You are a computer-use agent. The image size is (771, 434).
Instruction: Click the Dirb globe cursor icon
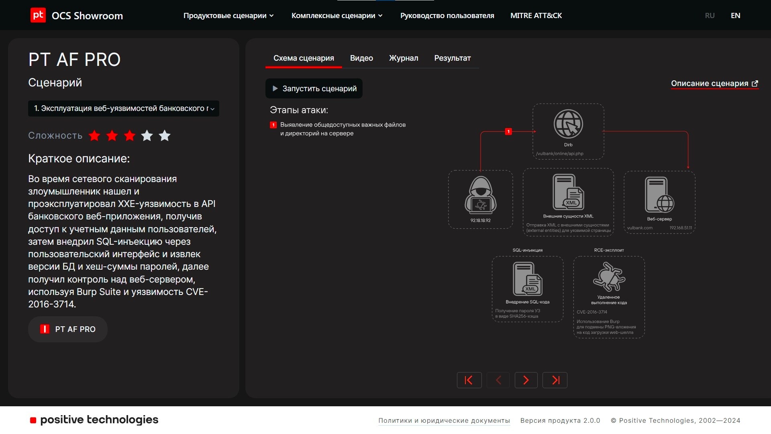click(568, 124)
